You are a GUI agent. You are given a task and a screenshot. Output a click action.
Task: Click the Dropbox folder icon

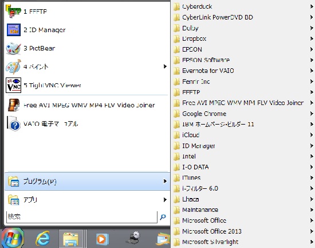point(176,38)
